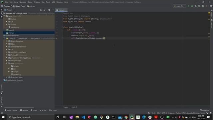Run the main configuration with green play button
Screen dimensions: 213x120
pyautogui.click(x=188, y=6)
